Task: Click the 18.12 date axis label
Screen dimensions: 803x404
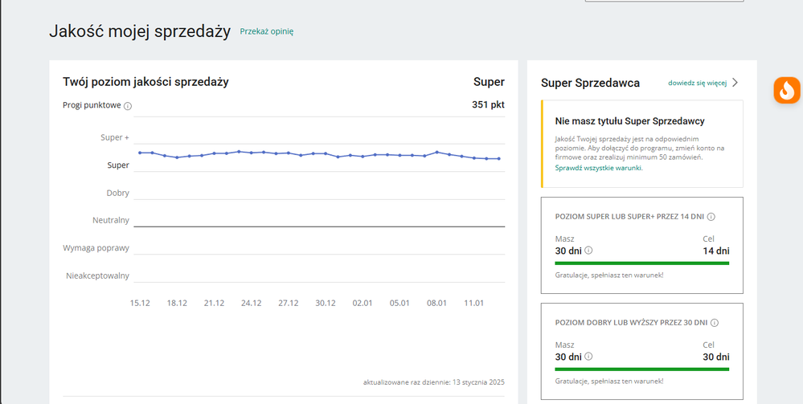Action: (x=177, y=303)
